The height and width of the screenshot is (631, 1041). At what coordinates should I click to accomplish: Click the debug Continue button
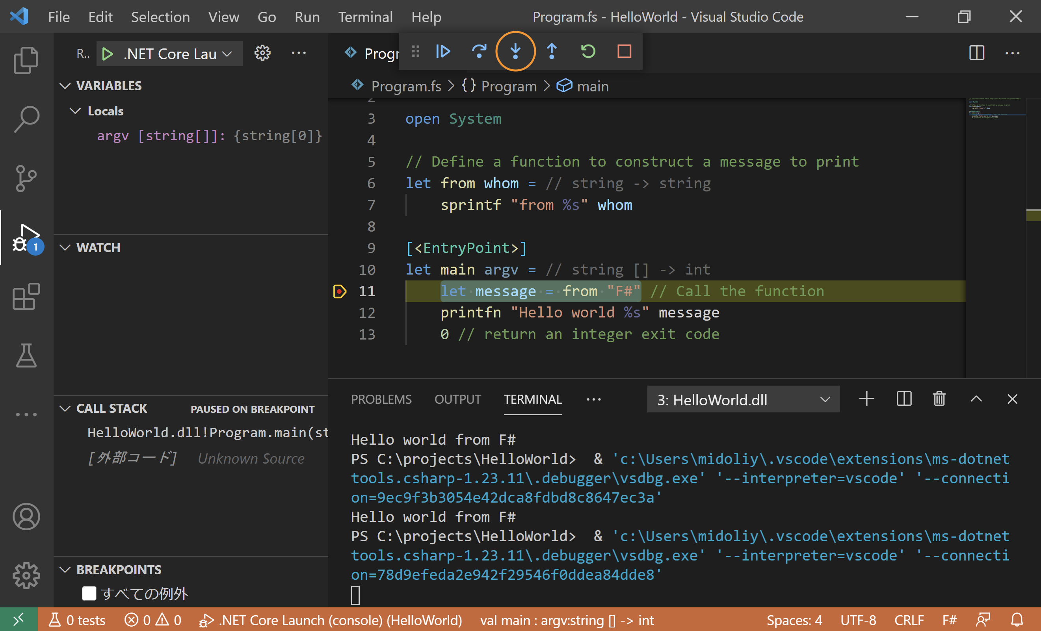click(x=443, y=52)
